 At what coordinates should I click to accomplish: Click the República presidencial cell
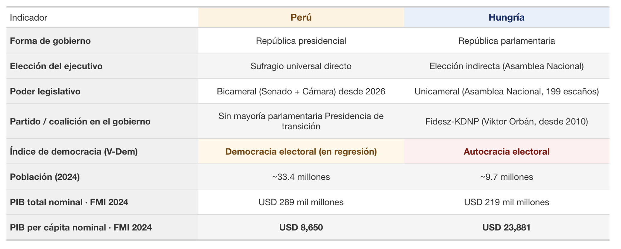pyautogui.click(x=301, y=41)
